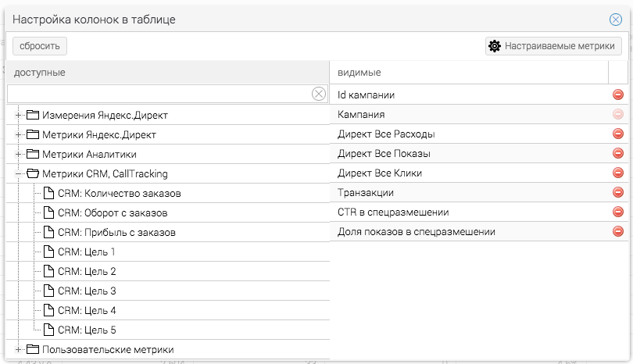Expand Пользовательские метрики folder
The height and width of the screenshot is (364, 633).
(18, 349)
